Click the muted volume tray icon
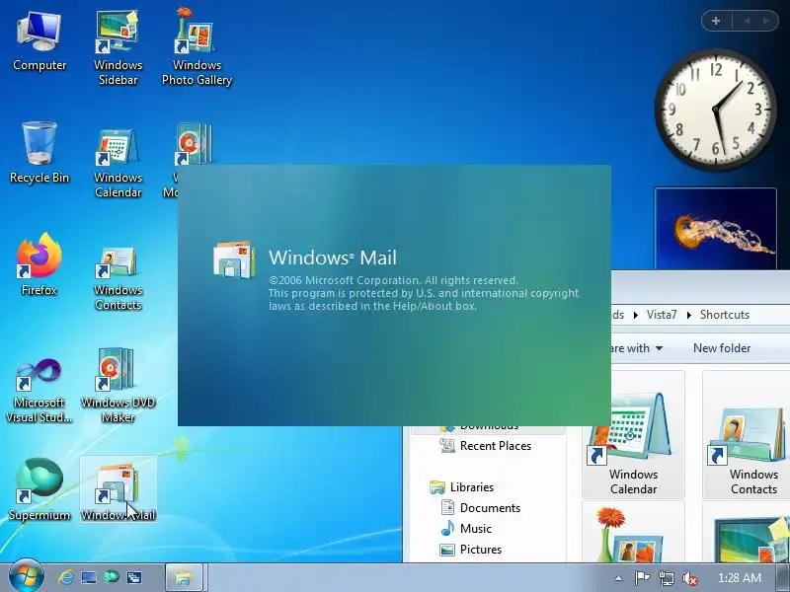This screenshot has width=790, height=592. (x=689, y=578)
